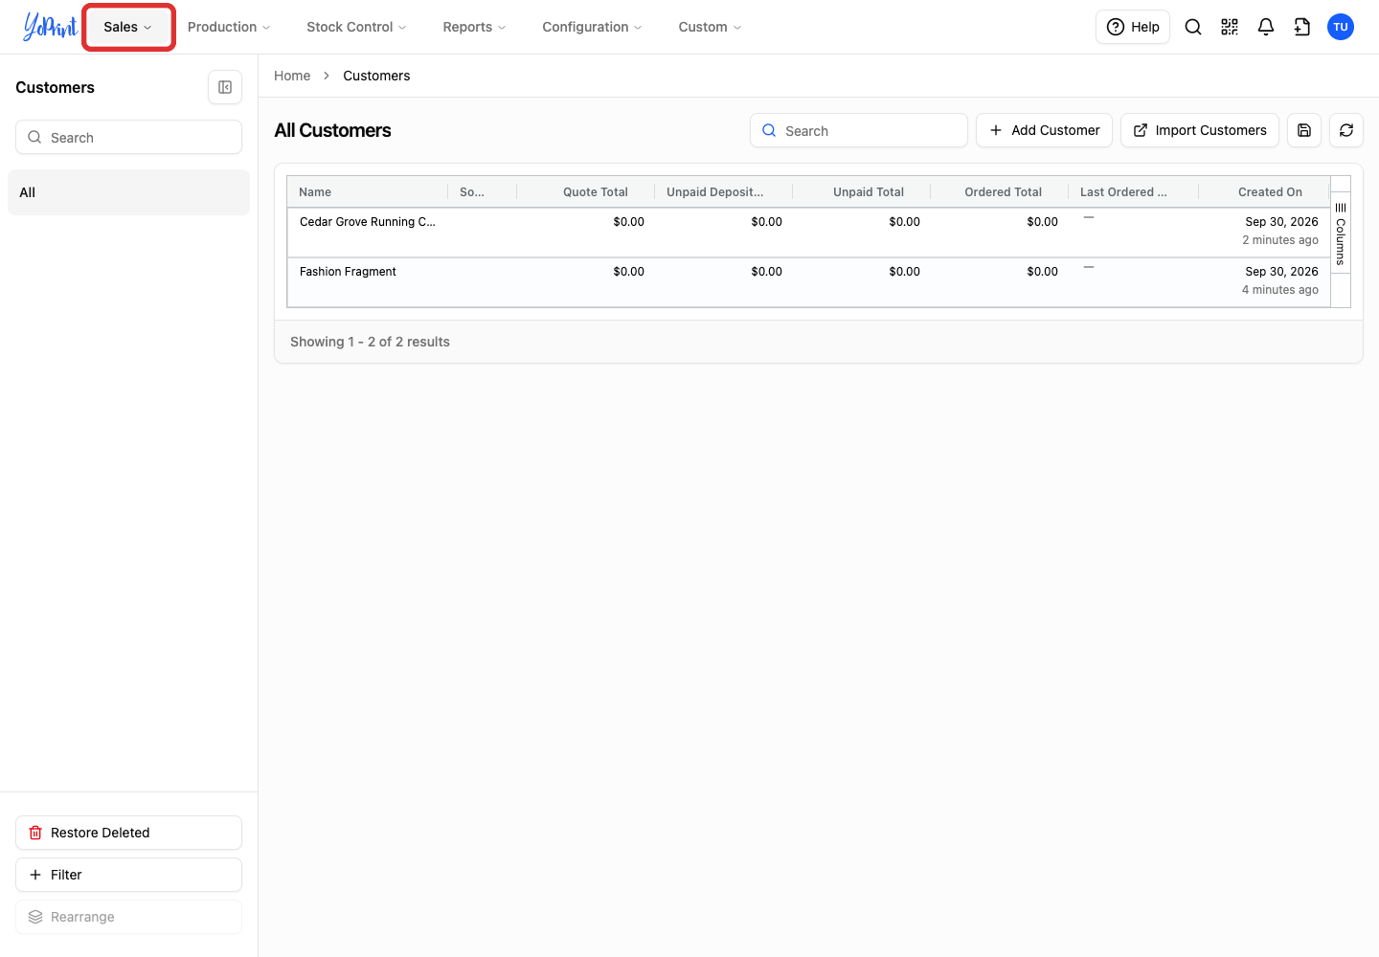Open the QR code scanner icon
Image resolution: width=1379 pixels, height=957 pixels.
pyautogui.click(x=1230, y=27)
